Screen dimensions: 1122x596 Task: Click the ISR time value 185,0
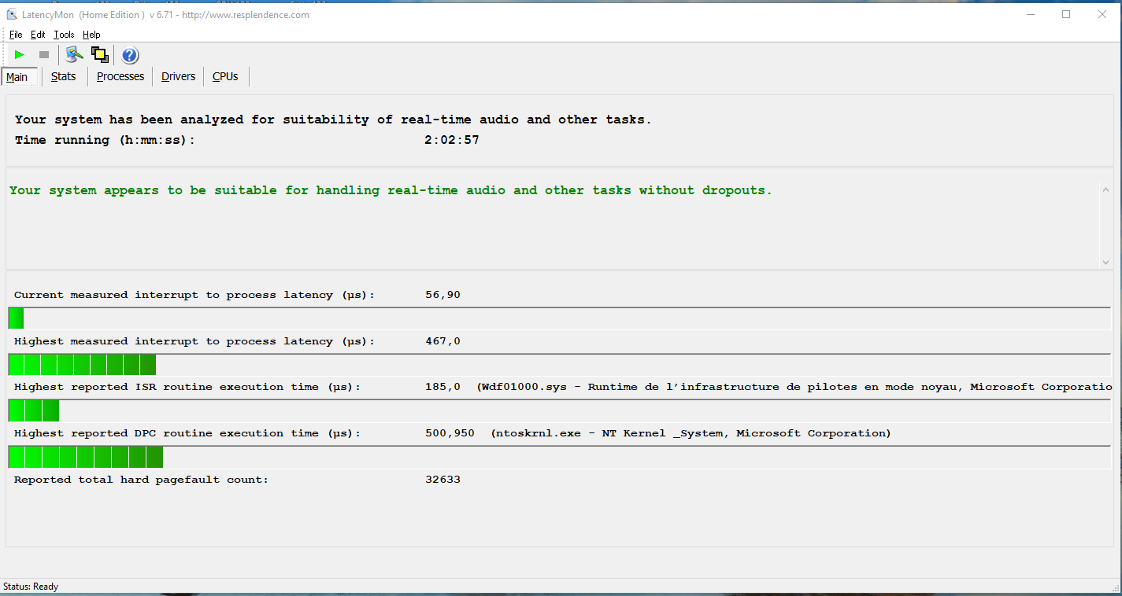pos(443,387)
